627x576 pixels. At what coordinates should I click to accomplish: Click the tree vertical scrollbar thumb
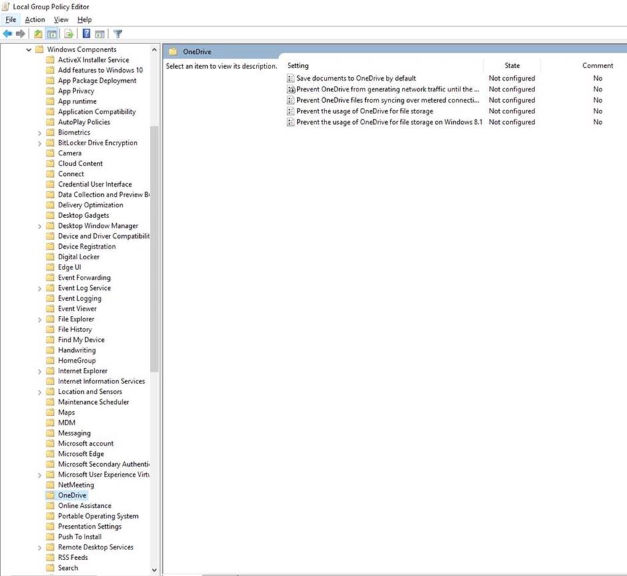coord(155,249)
